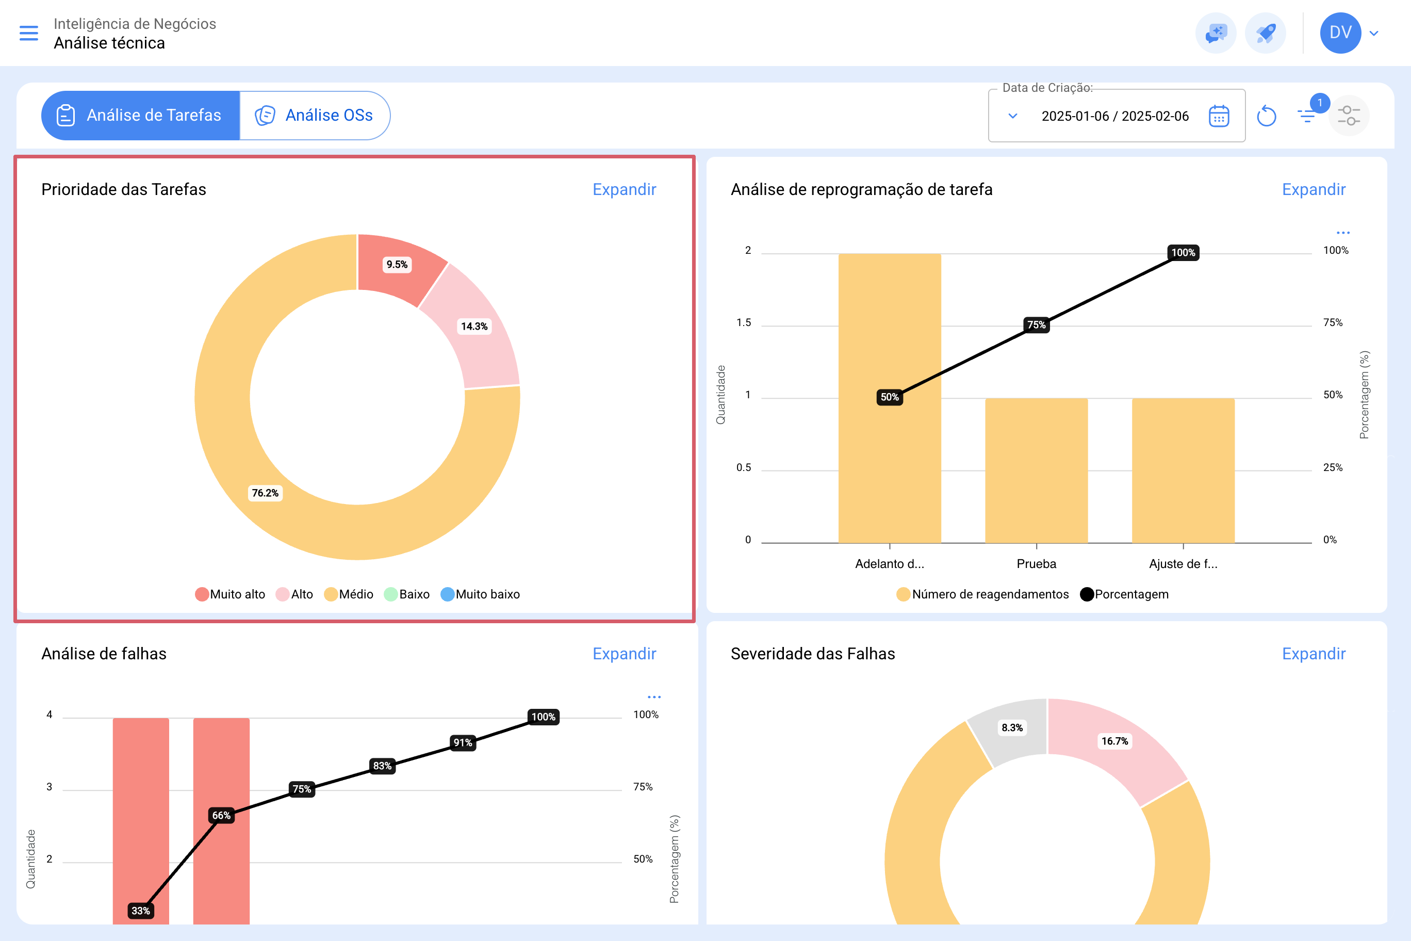Toggle Porcentagem legend series
The width and height of the screenshot is (1411, 941).
click(1124, 594)
